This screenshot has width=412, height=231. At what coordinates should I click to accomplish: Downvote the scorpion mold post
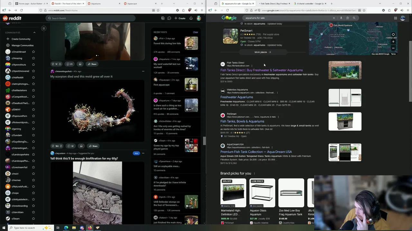tap(61, 146)
